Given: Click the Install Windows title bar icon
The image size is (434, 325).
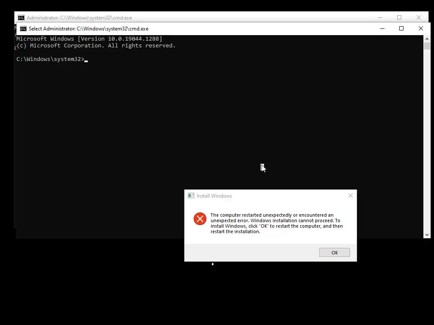Looking at the screenshot, I should (x=191, y=196).
